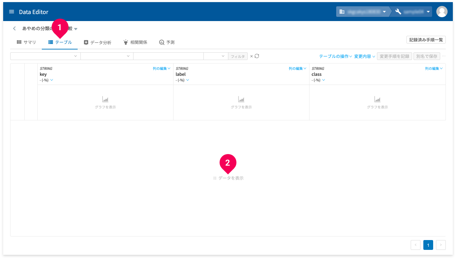Click the key column name

[43, 74]
